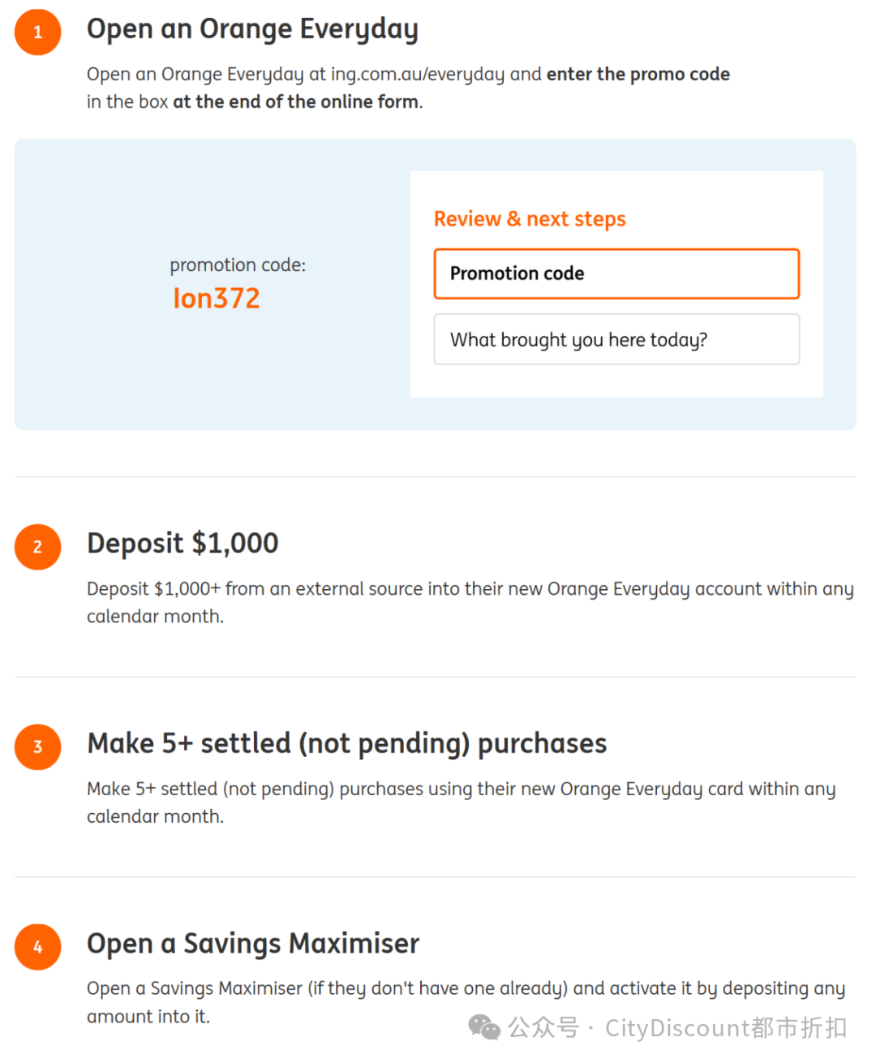Click the ing.com.au/everyday link text
876x1063 pixels.
417,75
